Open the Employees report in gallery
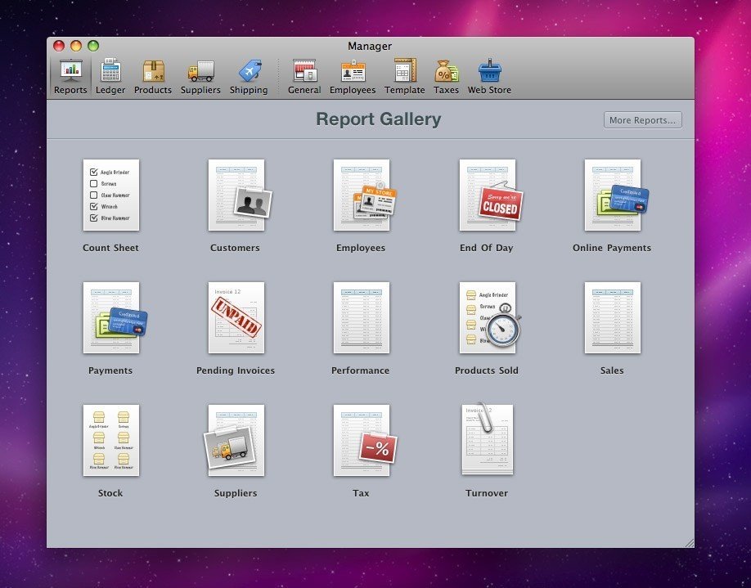751x588 pixels. (364, 195)
